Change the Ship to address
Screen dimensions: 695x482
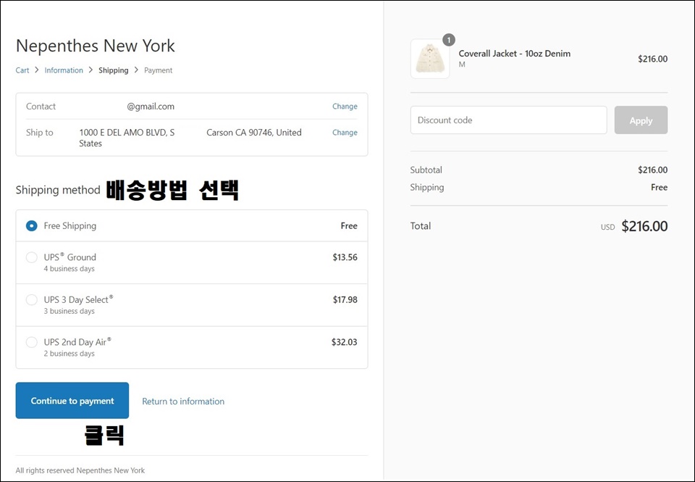[x=345, y=132]
